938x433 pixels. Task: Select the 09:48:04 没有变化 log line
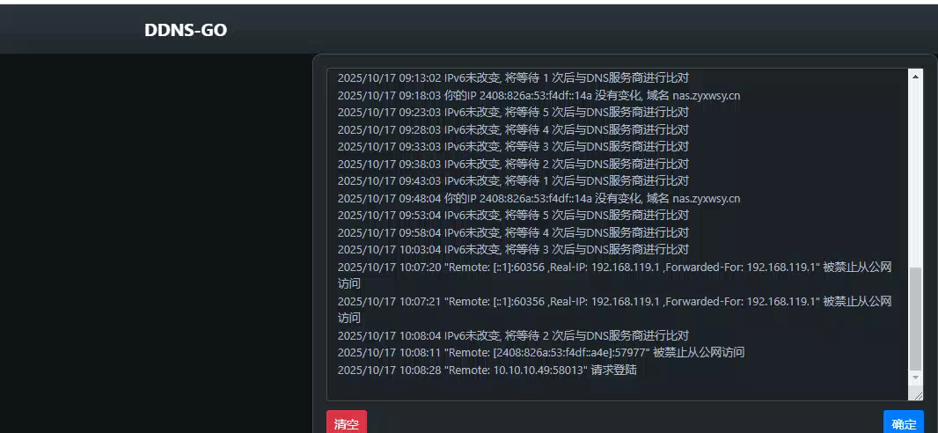click(x=539, y=198)
